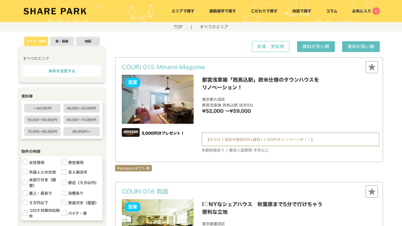
Task: Filter rent by 60,000〜70,000円
Action: pos(82,120)
